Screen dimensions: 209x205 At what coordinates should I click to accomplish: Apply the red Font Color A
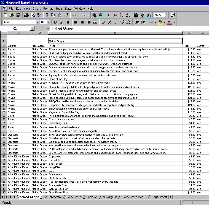pyautogui.click(x=169, y=22)
